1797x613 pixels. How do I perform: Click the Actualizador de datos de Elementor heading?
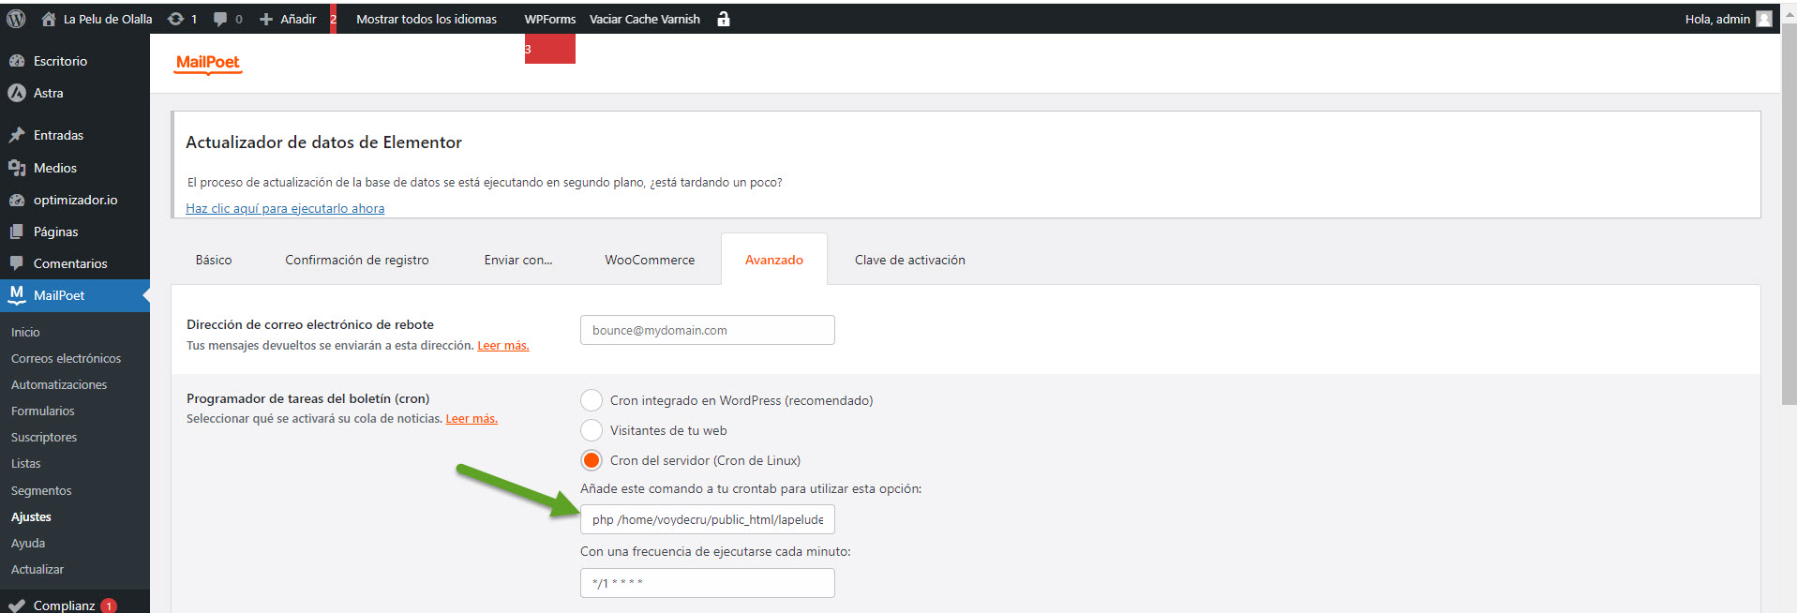323,142
